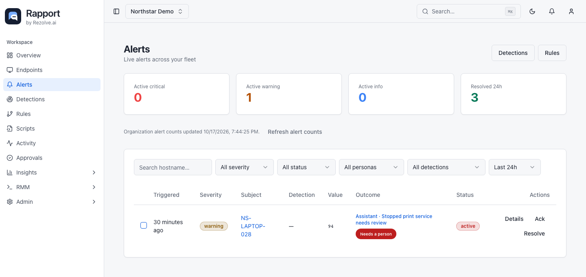This screenshot has width=586, height=277.
Task: Open Details for the NS-LAPTOP-028 alert
Action: tap(514, 219)
